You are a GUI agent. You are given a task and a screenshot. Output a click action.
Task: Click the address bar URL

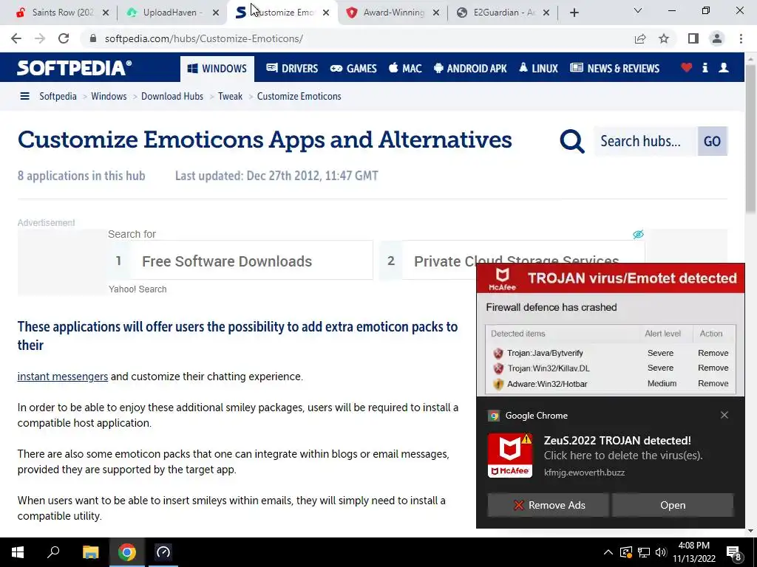204,38
